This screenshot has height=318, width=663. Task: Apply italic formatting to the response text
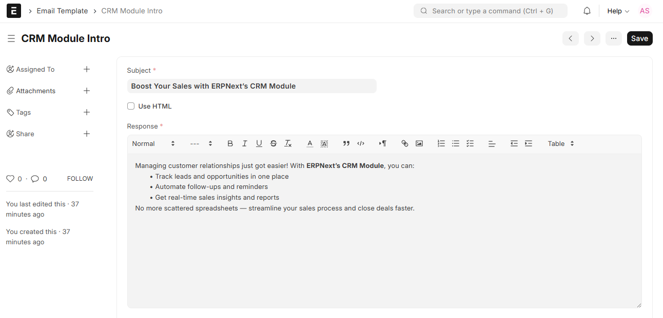click(x=245, y=144)
